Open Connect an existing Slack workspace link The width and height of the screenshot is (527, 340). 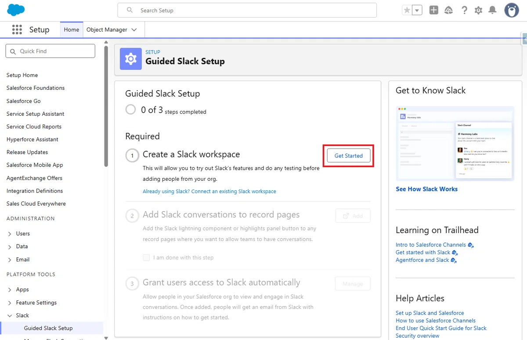(x=209, y=191)
